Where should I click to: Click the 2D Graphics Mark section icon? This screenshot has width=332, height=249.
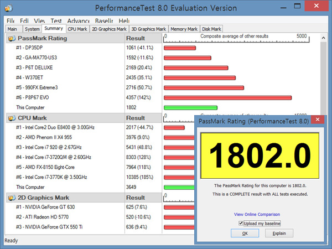point(12,198)
